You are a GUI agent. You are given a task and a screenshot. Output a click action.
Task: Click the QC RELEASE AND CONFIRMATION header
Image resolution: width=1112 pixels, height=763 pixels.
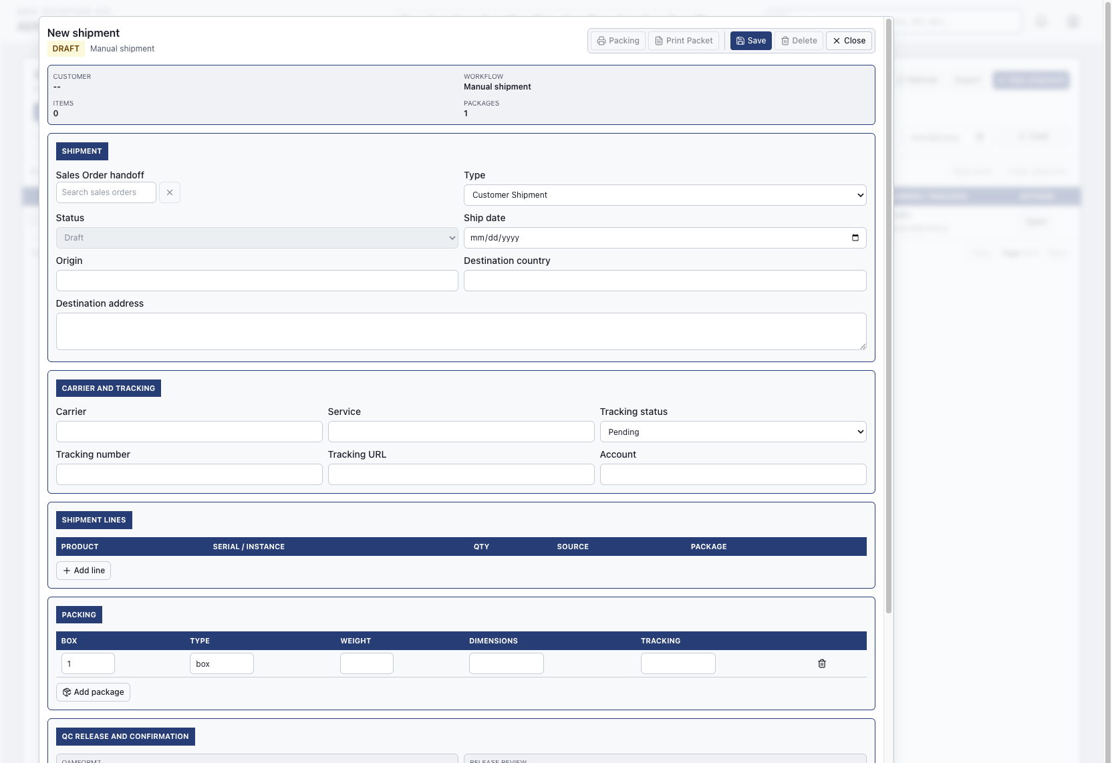click(x=126, y=736)
